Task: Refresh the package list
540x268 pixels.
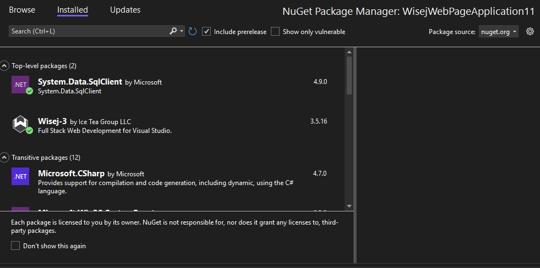Action: coord(193,32)
